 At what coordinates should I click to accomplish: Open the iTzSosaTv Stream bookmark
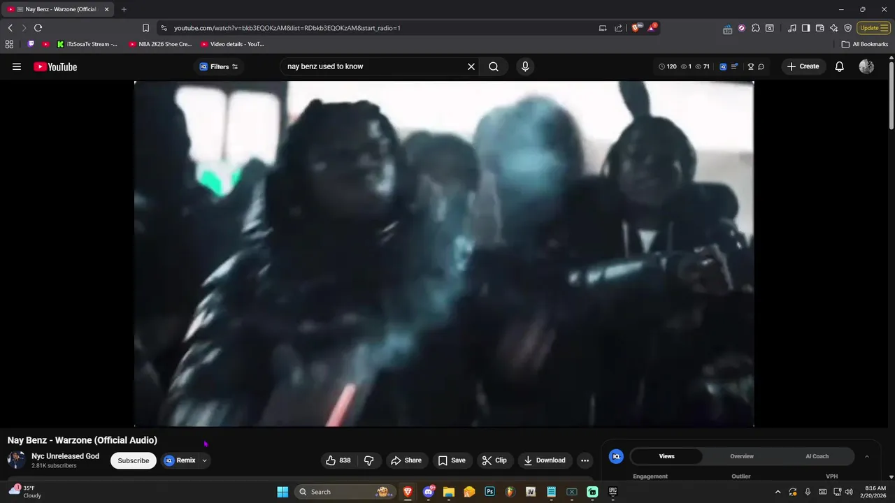tap(87, 44)
